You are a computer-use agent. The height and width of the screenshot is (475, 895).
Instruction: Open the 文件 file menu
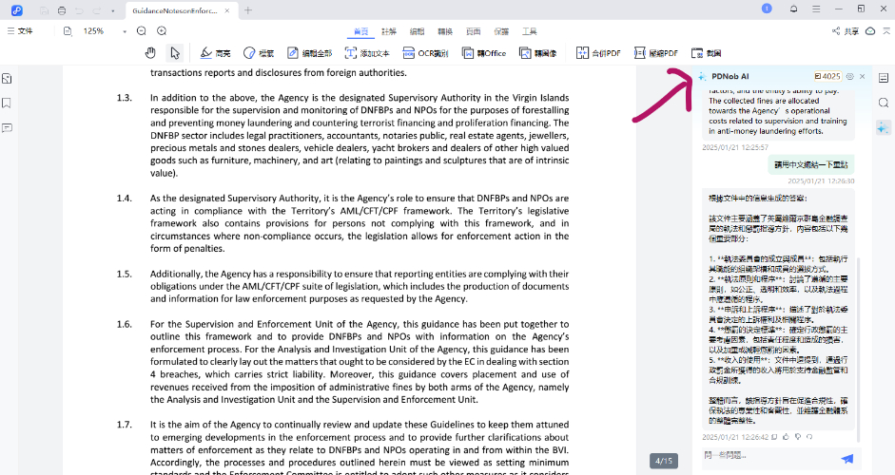point(20,31)
